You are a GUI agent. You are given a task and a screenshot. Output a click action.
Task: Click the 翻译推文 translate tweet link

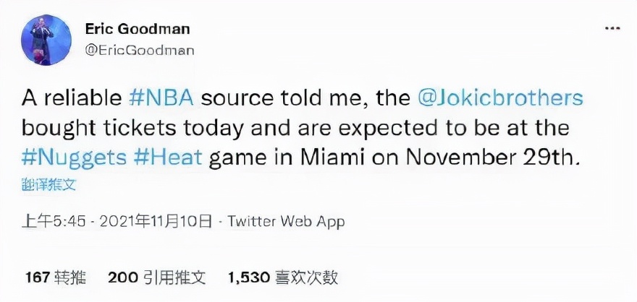click(x=48, y=184)
